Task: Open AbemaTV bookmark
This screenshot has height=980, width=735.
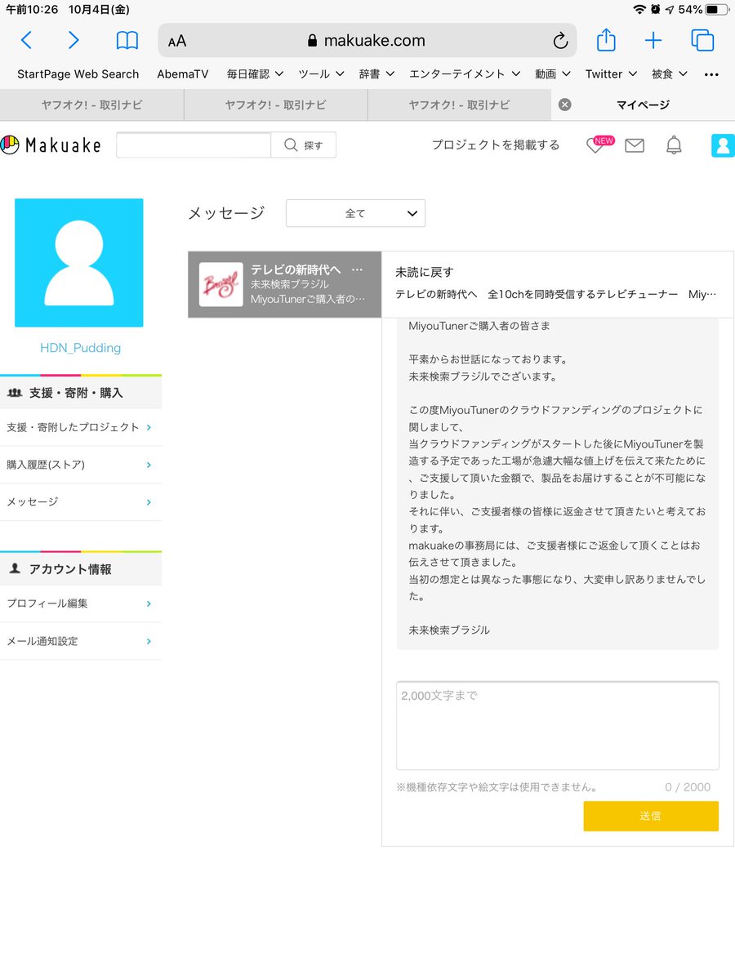Action: pyautogui.click(x=183, y=74)
